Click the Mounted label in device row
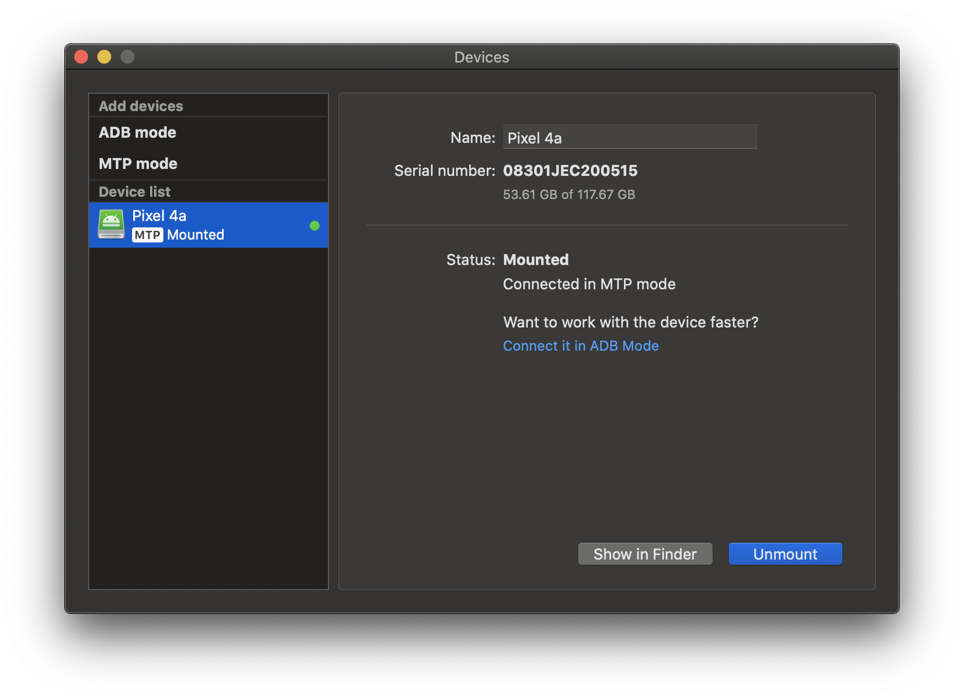Image resolution: width=964 pixels, height=699 pixels. (x=196, y=235)
